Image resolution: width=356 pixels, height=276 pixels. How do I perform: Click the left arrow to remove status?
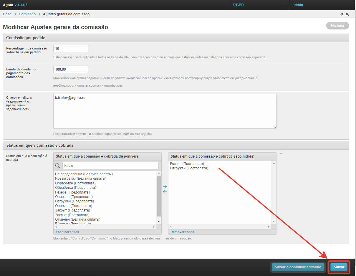(165, 192)
